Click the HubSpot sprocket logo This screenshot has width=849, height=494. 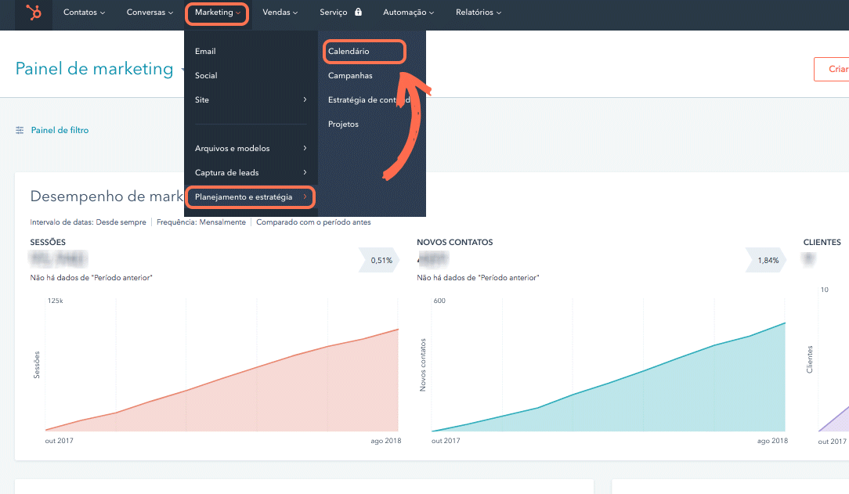(x=34, y=12)
